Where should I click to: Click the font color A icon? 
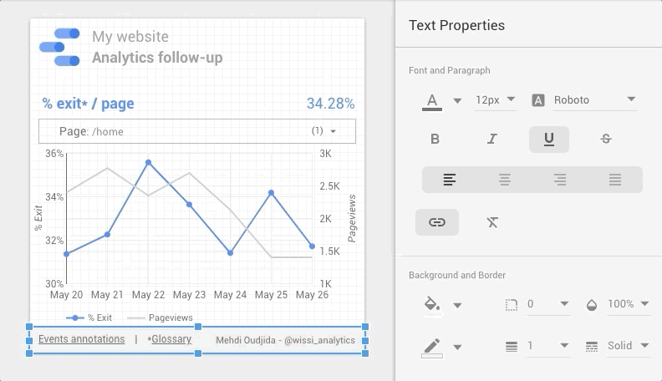click(432, 102)
